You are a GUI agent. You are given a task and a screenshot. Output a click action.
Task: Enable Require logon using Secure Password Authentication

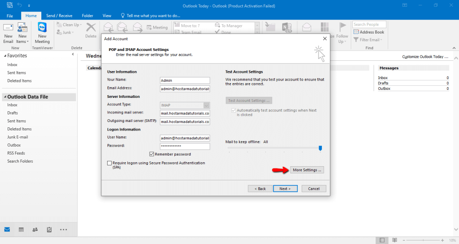[109, 163]
